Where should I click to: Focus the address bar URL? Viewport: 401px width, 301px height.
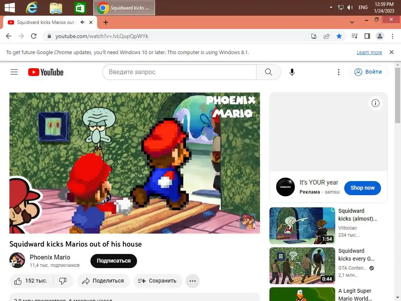[x=102, y=36]
